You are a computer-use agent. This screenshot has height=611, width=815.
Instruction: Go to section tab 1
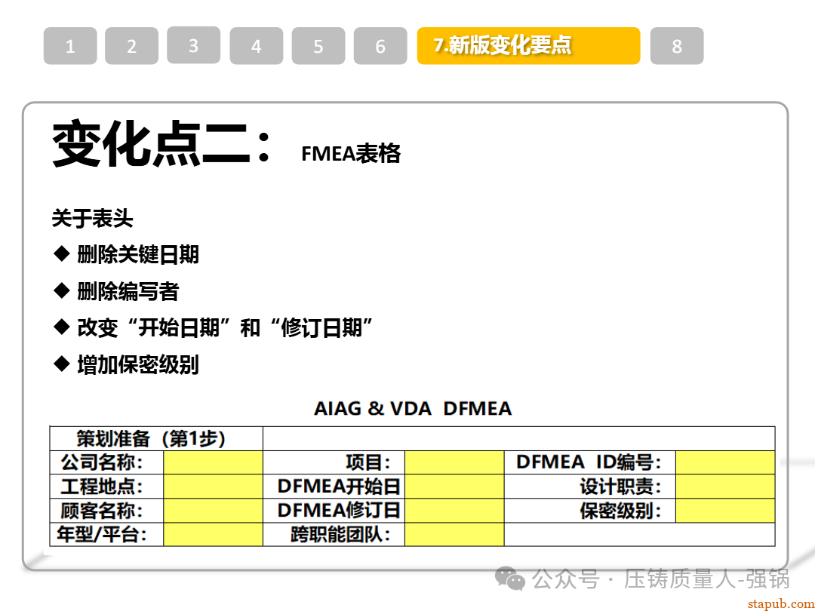click(x=70, y=46)
